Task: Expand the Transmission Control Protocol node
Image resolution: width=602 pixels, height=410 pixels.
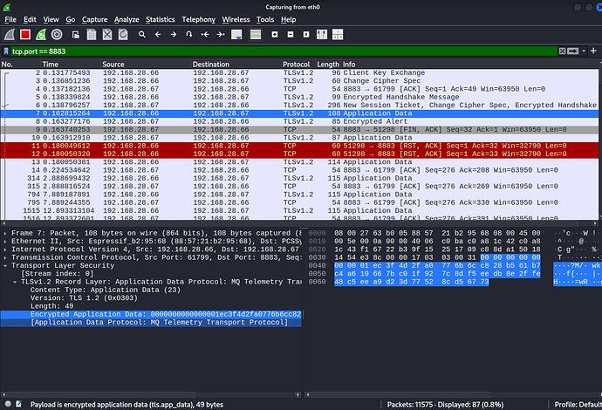Action: point(5,257)
